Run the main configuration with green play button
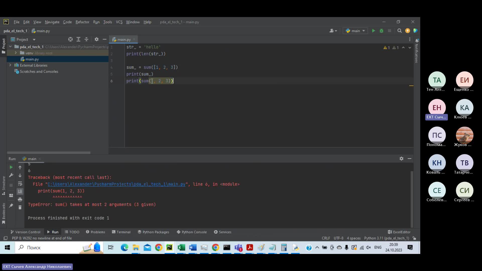The height and width of the screenshot is (271, 482). click(x=374, y=31)
